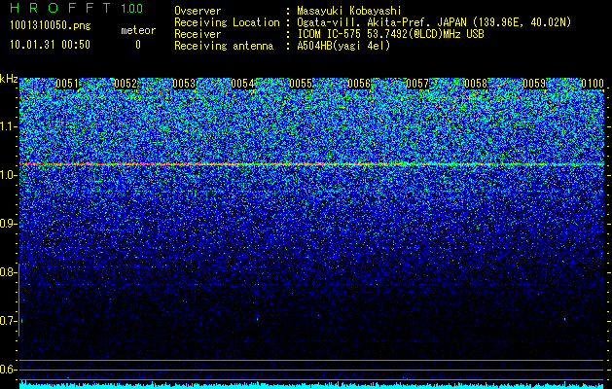Click the 0053 time marker
Screen dimensions: 612x389
(184, 84)
